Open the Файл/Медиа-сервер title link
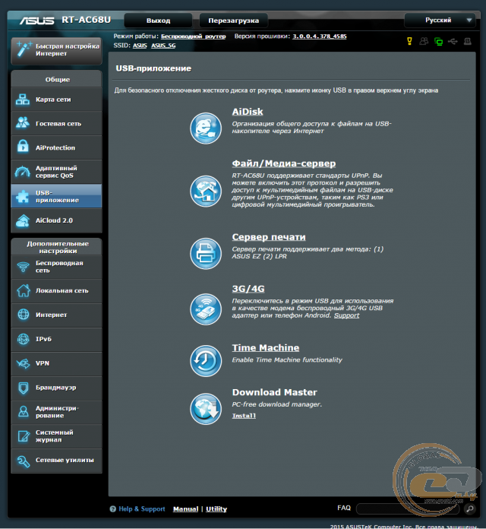Viewport: 486px width, 529px height. tap(284, 163)
